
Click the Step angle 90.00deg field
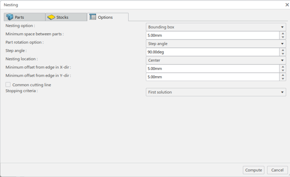(x=213, y=52)
